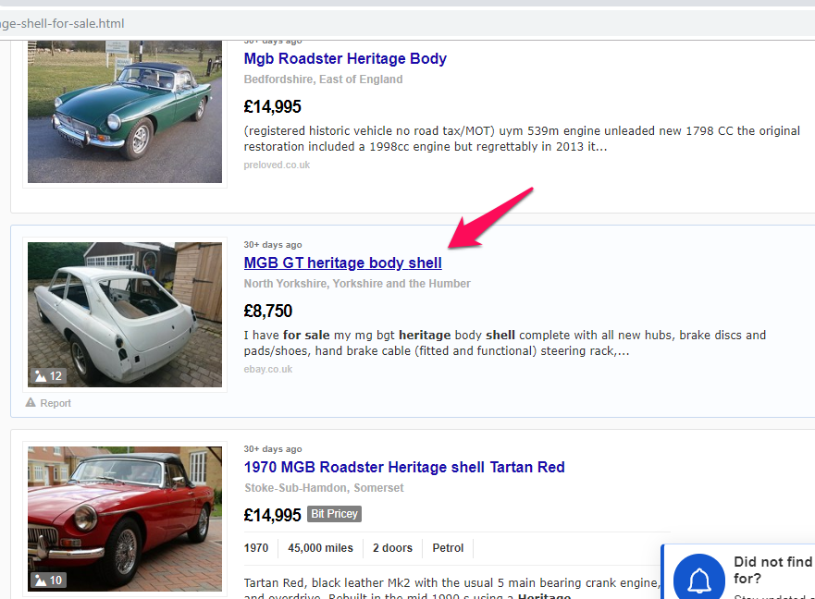Click the 10 photos badge on the red roadster image
This screenshot has width=815, height=599.
click(48, 580)
